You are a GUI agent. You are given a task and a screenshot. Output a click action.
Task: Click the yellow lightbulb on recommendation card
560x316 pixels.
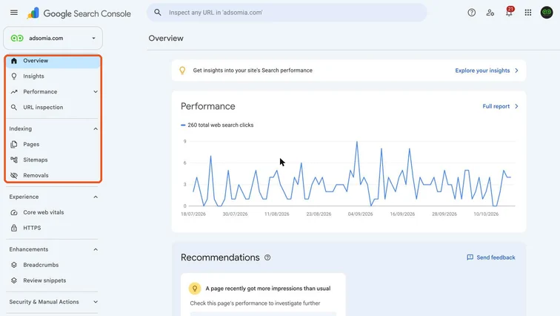pyautogui.click(x=195, y=289)
